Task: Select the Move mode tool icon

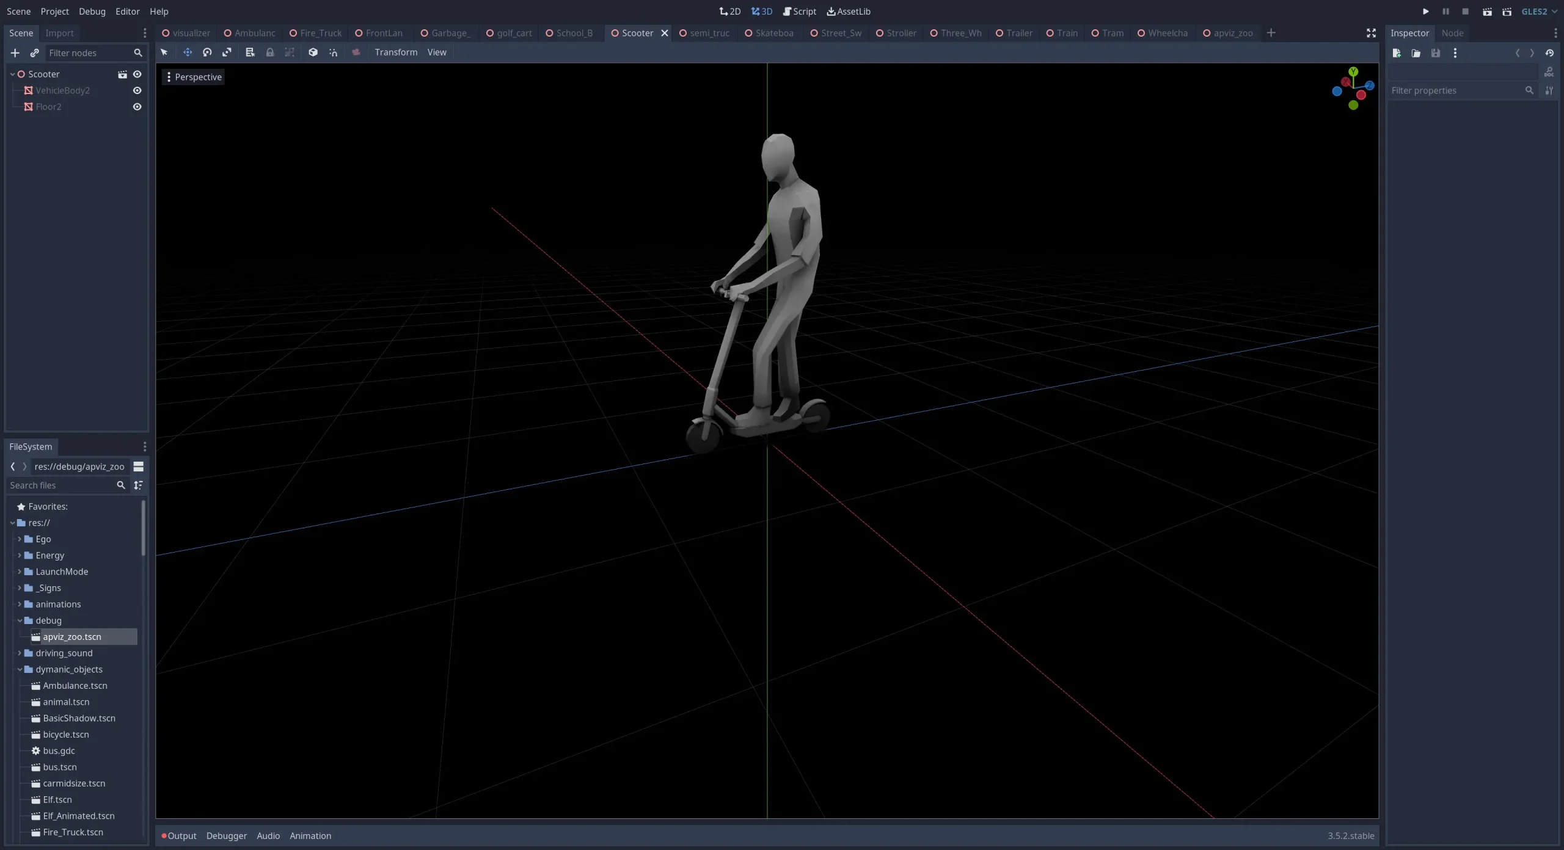Action: tap(188, 53)
